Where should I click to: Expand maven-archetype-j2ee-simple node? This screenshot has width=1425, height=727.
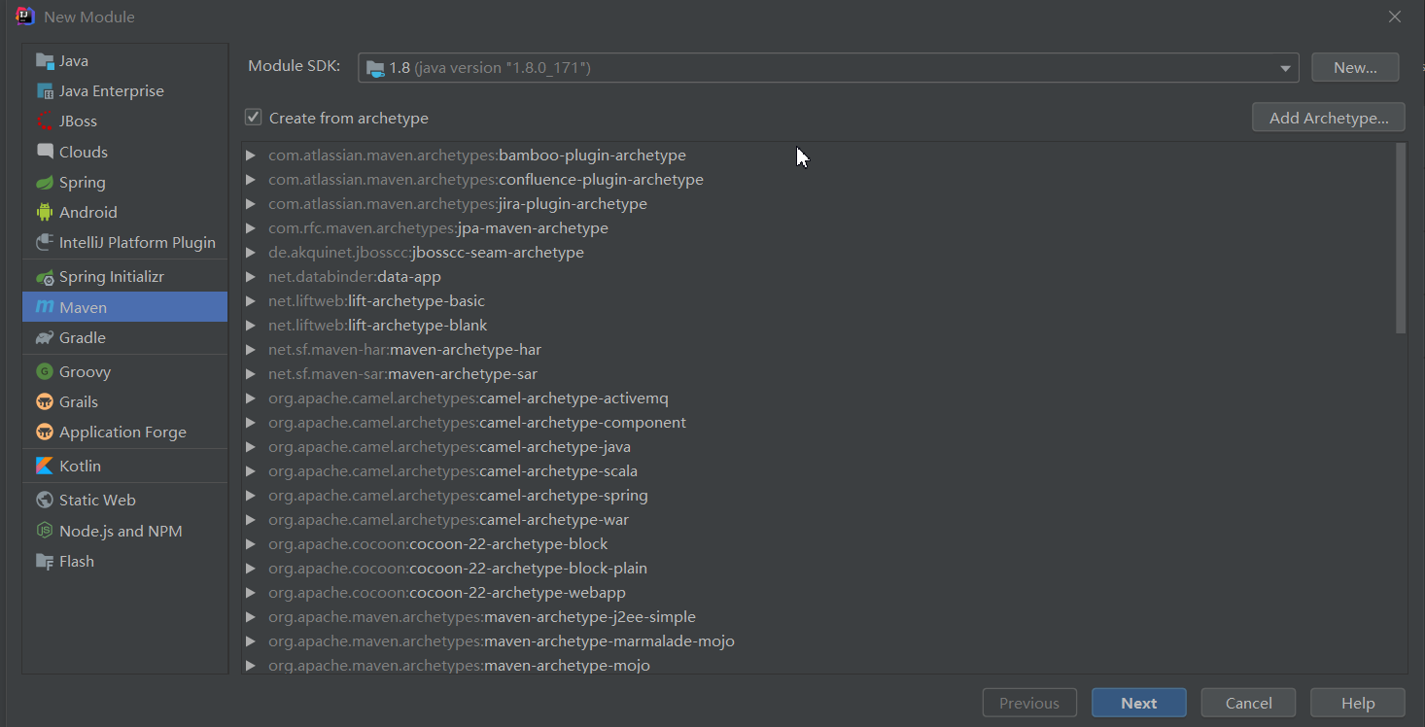pyautogui.click(x=251, y=617)
